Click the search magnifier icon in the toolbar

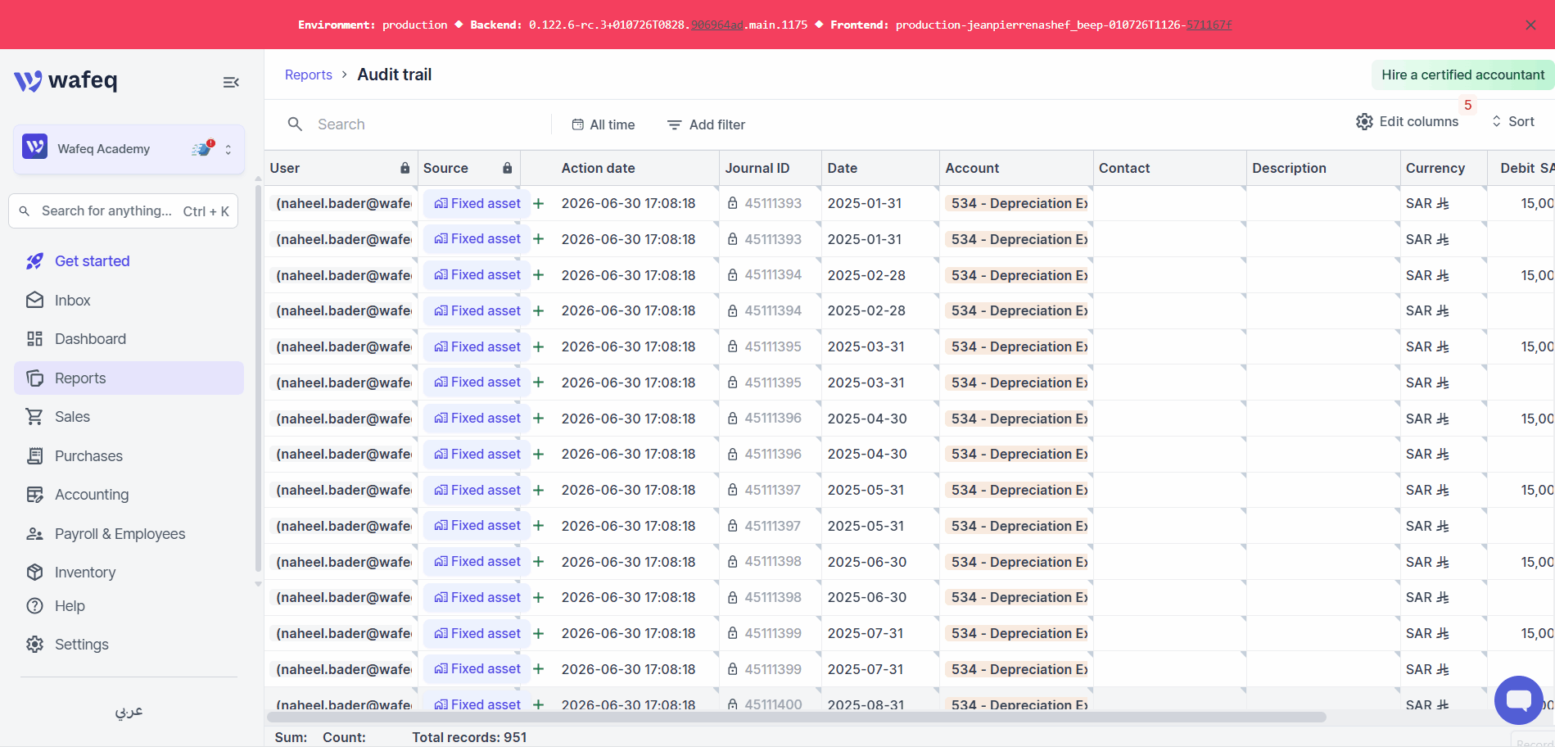click(295, 124)
